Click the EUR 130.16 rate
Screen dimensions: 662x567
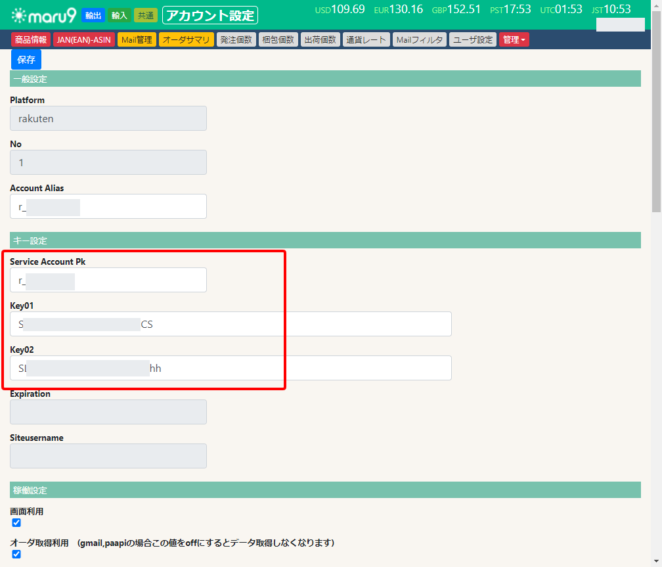(x=398, y=9)
